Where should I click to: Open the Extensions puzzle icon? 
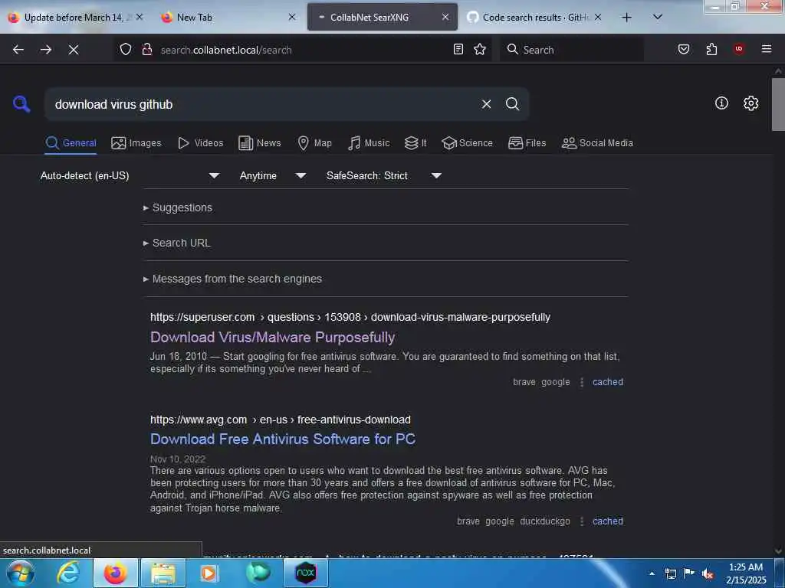coord(711,49)
